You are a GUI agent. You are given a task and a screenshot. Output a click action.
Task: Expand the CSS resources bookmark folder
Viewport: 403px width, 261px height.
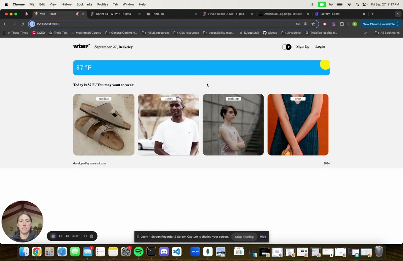tap(186, 33)
